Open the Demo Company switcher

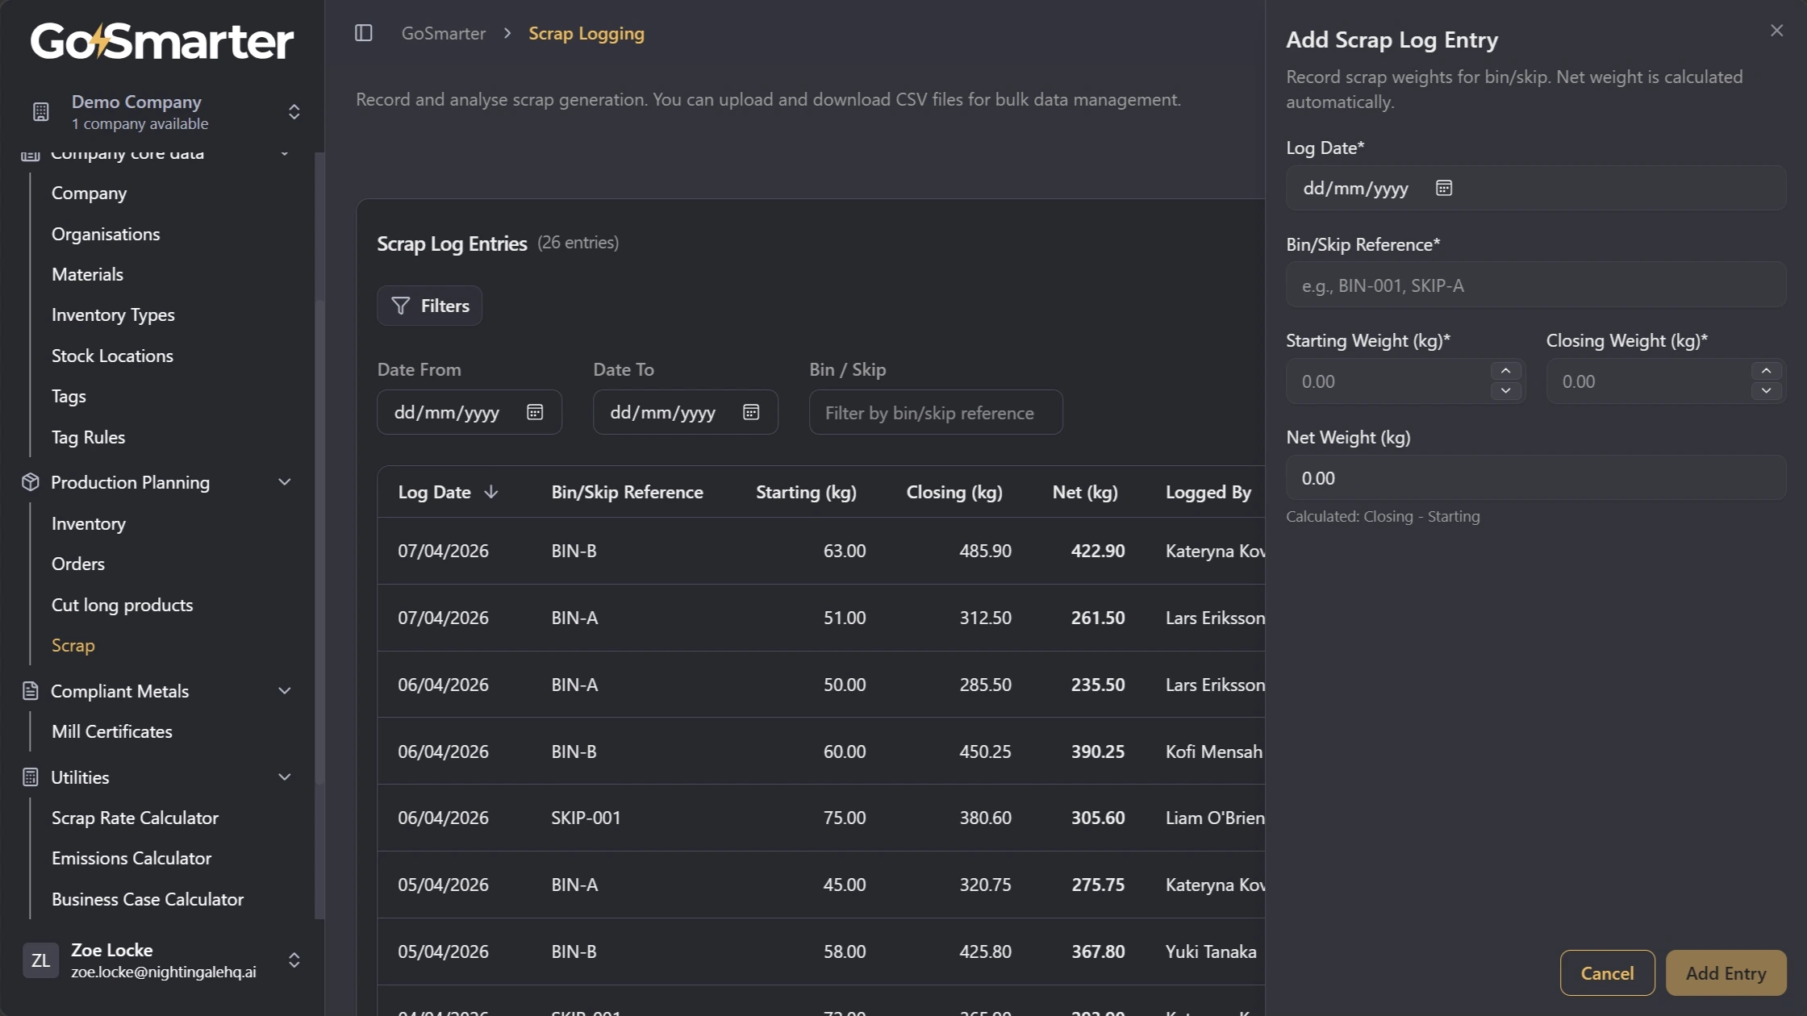(294, 111)
